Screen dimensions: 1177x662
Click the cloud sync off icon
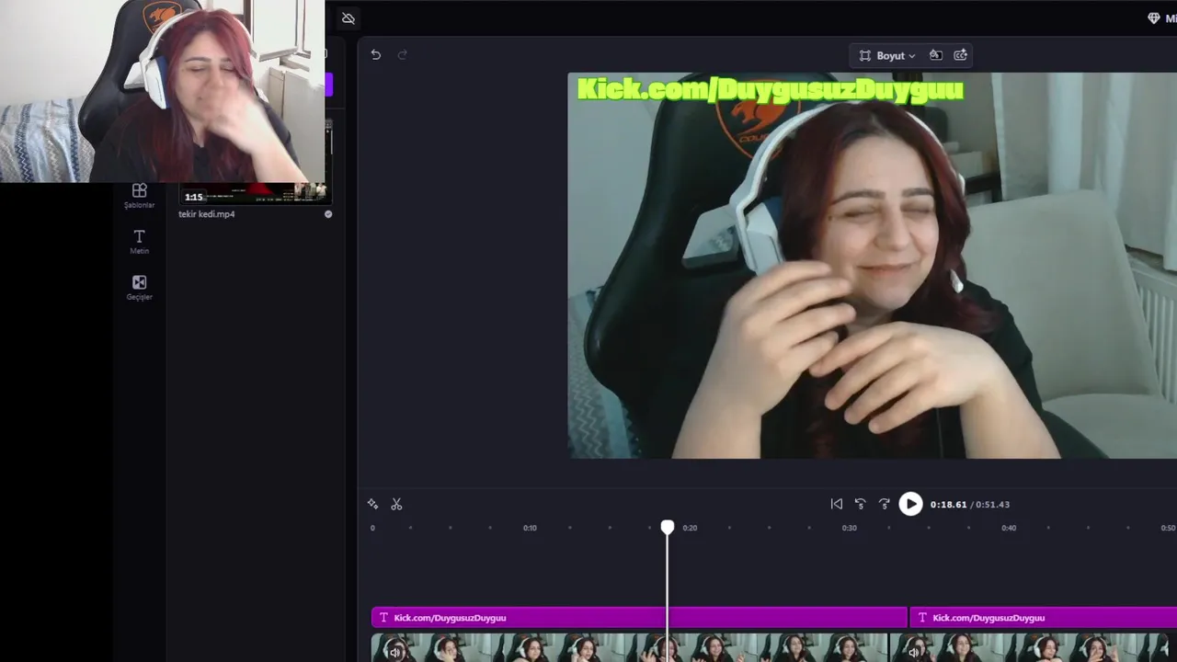(348, 18)
